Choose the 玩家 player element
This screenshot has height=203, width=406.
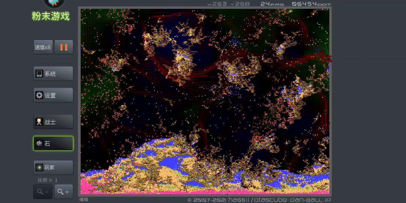coord(53,167)
